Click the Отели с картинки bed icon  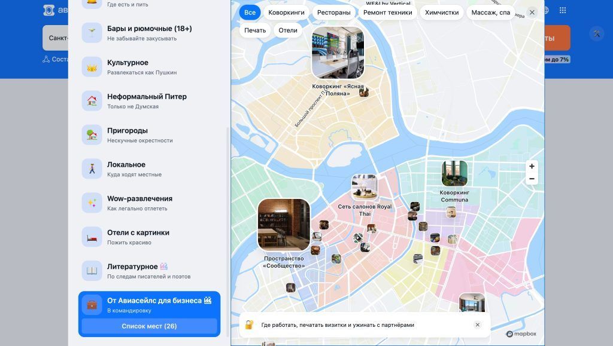tap(92, 237)
